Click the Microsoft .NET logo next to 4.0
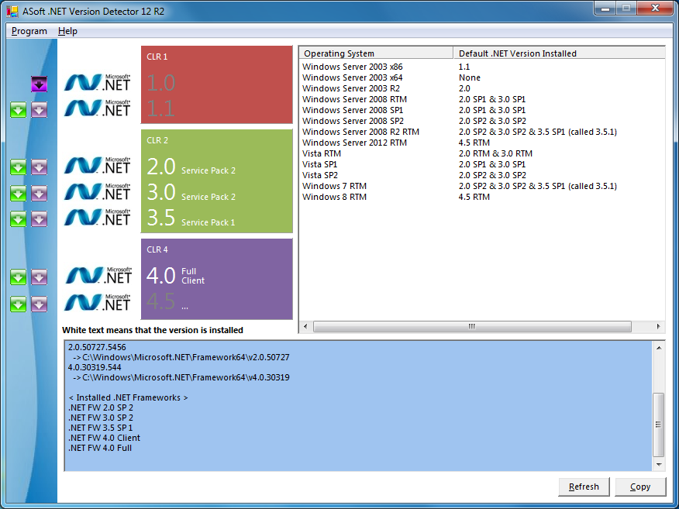The width and height of the screenshot is (679, 509). tap(98, 276)
